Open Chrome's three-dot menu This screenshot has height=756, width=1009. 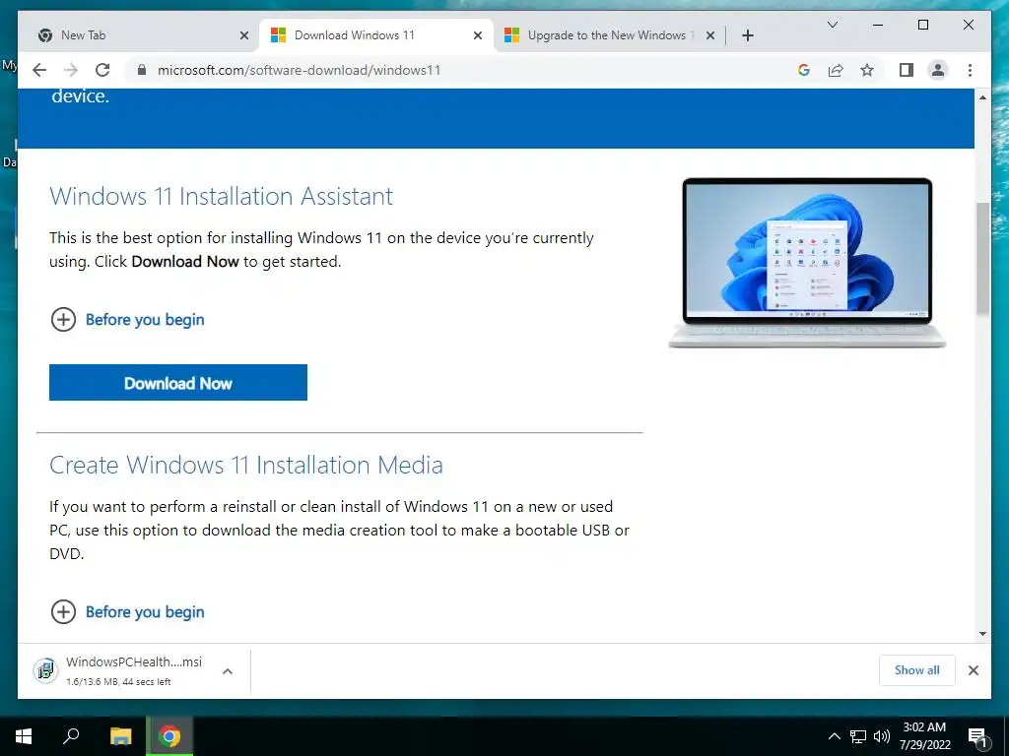click(x=970, y=70)
